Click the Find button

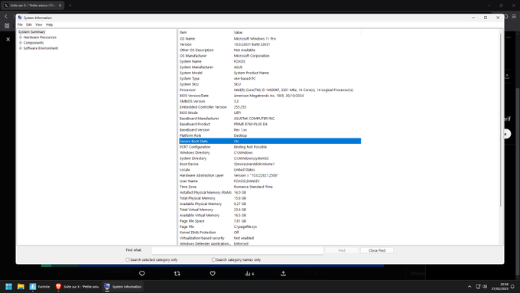click(x=342, y=250)
